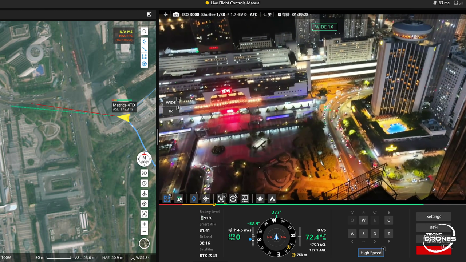Image resolution: width=466 pixels, height=262 pixels.
Task: Click the Matrice 4TD drone label
Action: pyautogui.click(x=124, y=107)
